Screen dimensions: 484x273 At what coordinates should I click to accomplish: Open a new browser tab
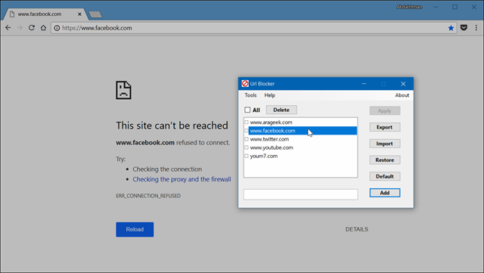(x=95, y=14)
